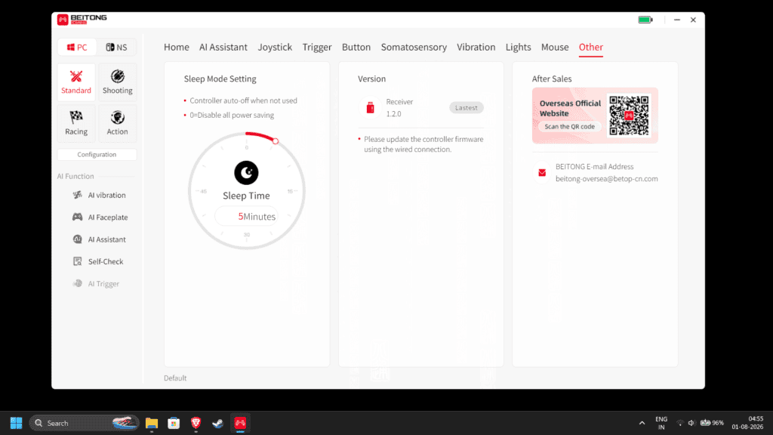The height and width of the screenshot is (435, 773).
Task: Open the Trigger tab
Action: [x=317, y=48]
